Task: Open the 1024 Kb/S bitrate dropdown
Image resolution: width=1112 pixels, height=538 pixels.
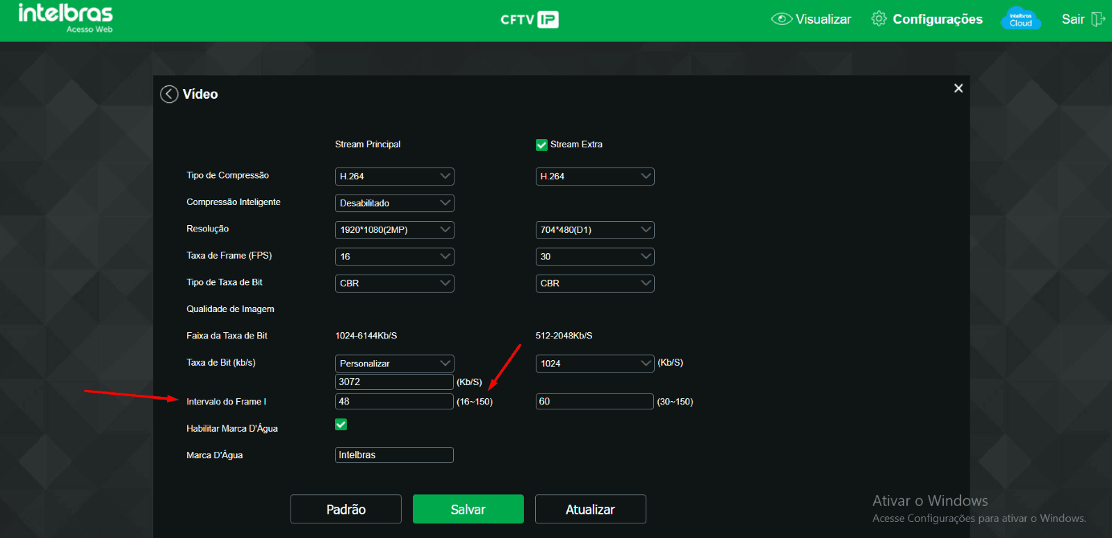Action: coord(595,364)
